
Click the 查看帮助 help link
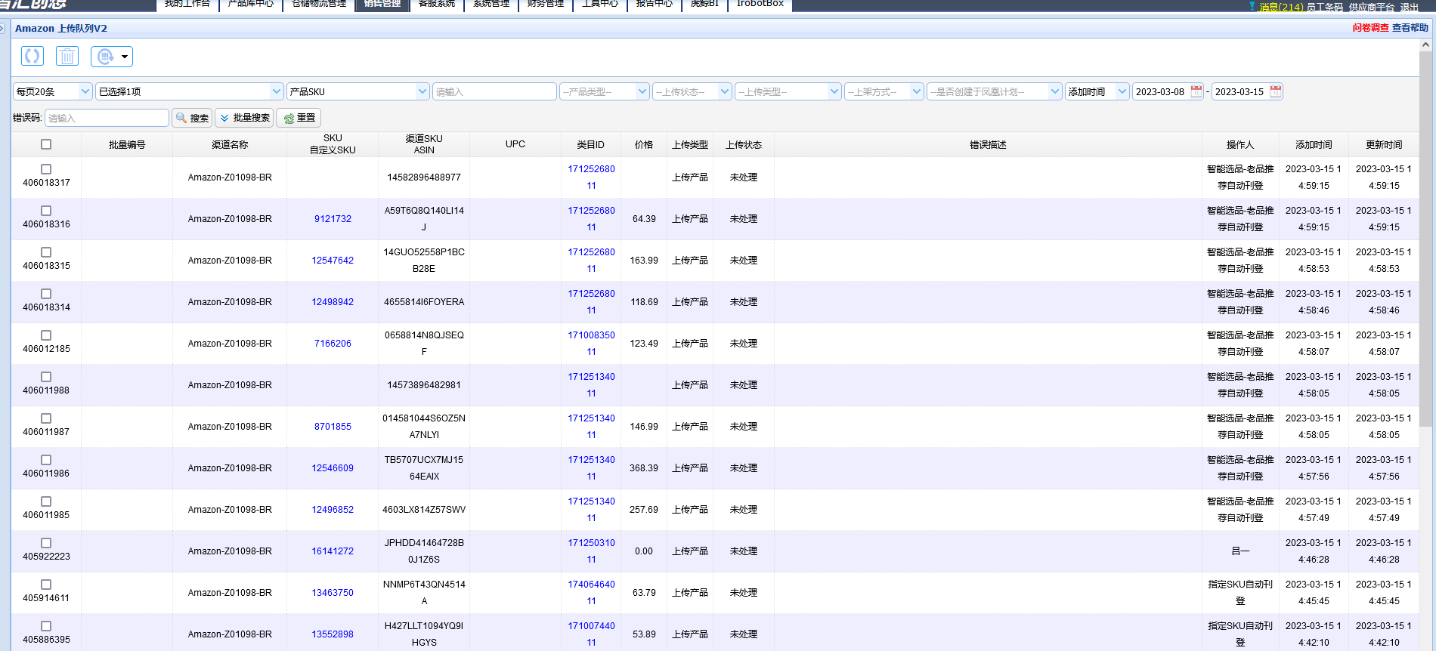(1410, 28)
